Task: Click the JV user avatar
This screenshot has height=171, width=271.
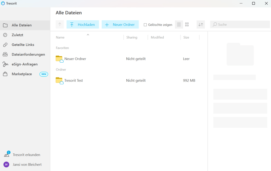Action: (6, 165)
